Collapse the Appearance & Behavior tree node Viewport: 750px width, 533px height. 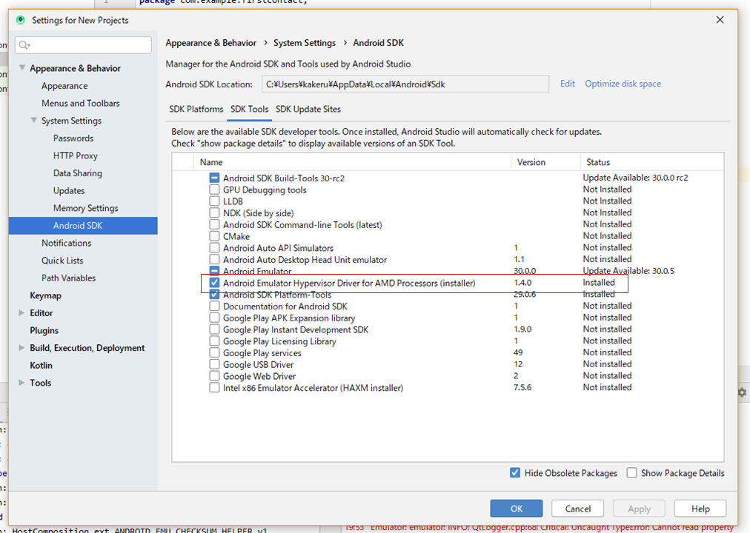tap(22, 68)
